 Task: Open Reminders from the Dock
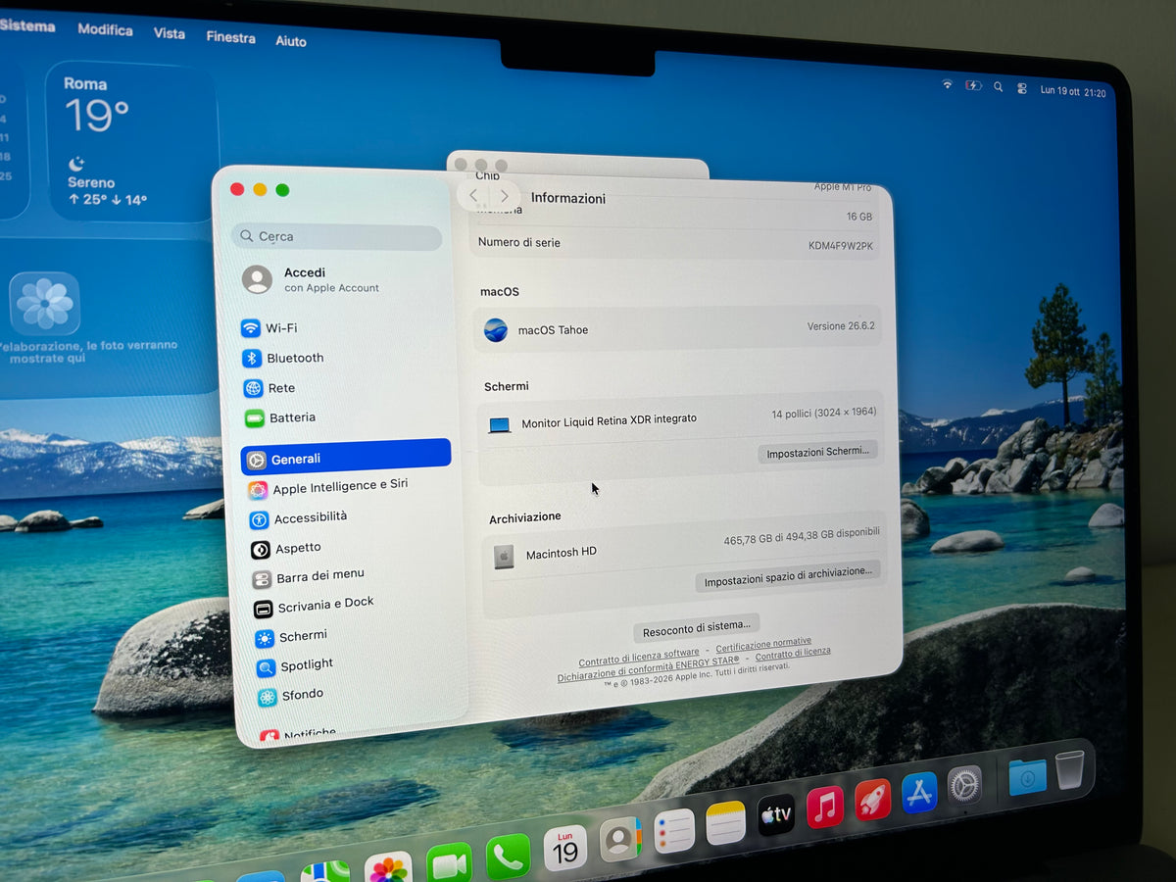tap(674, 831)
